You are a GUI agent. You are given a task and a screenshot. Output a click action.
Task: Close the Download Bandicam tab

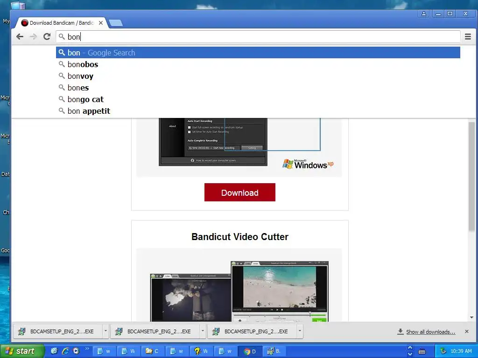(x=101, y=23)
